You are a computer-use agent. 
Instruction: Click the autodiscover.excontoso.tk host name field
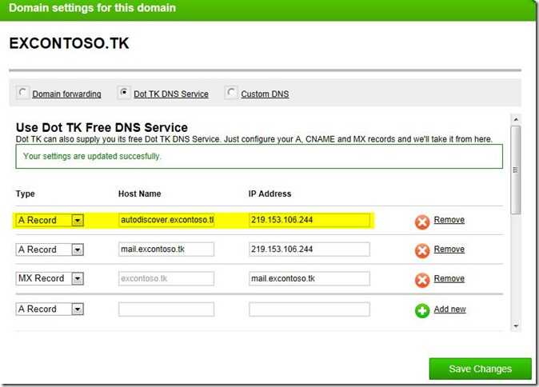(x=166, y=220)
